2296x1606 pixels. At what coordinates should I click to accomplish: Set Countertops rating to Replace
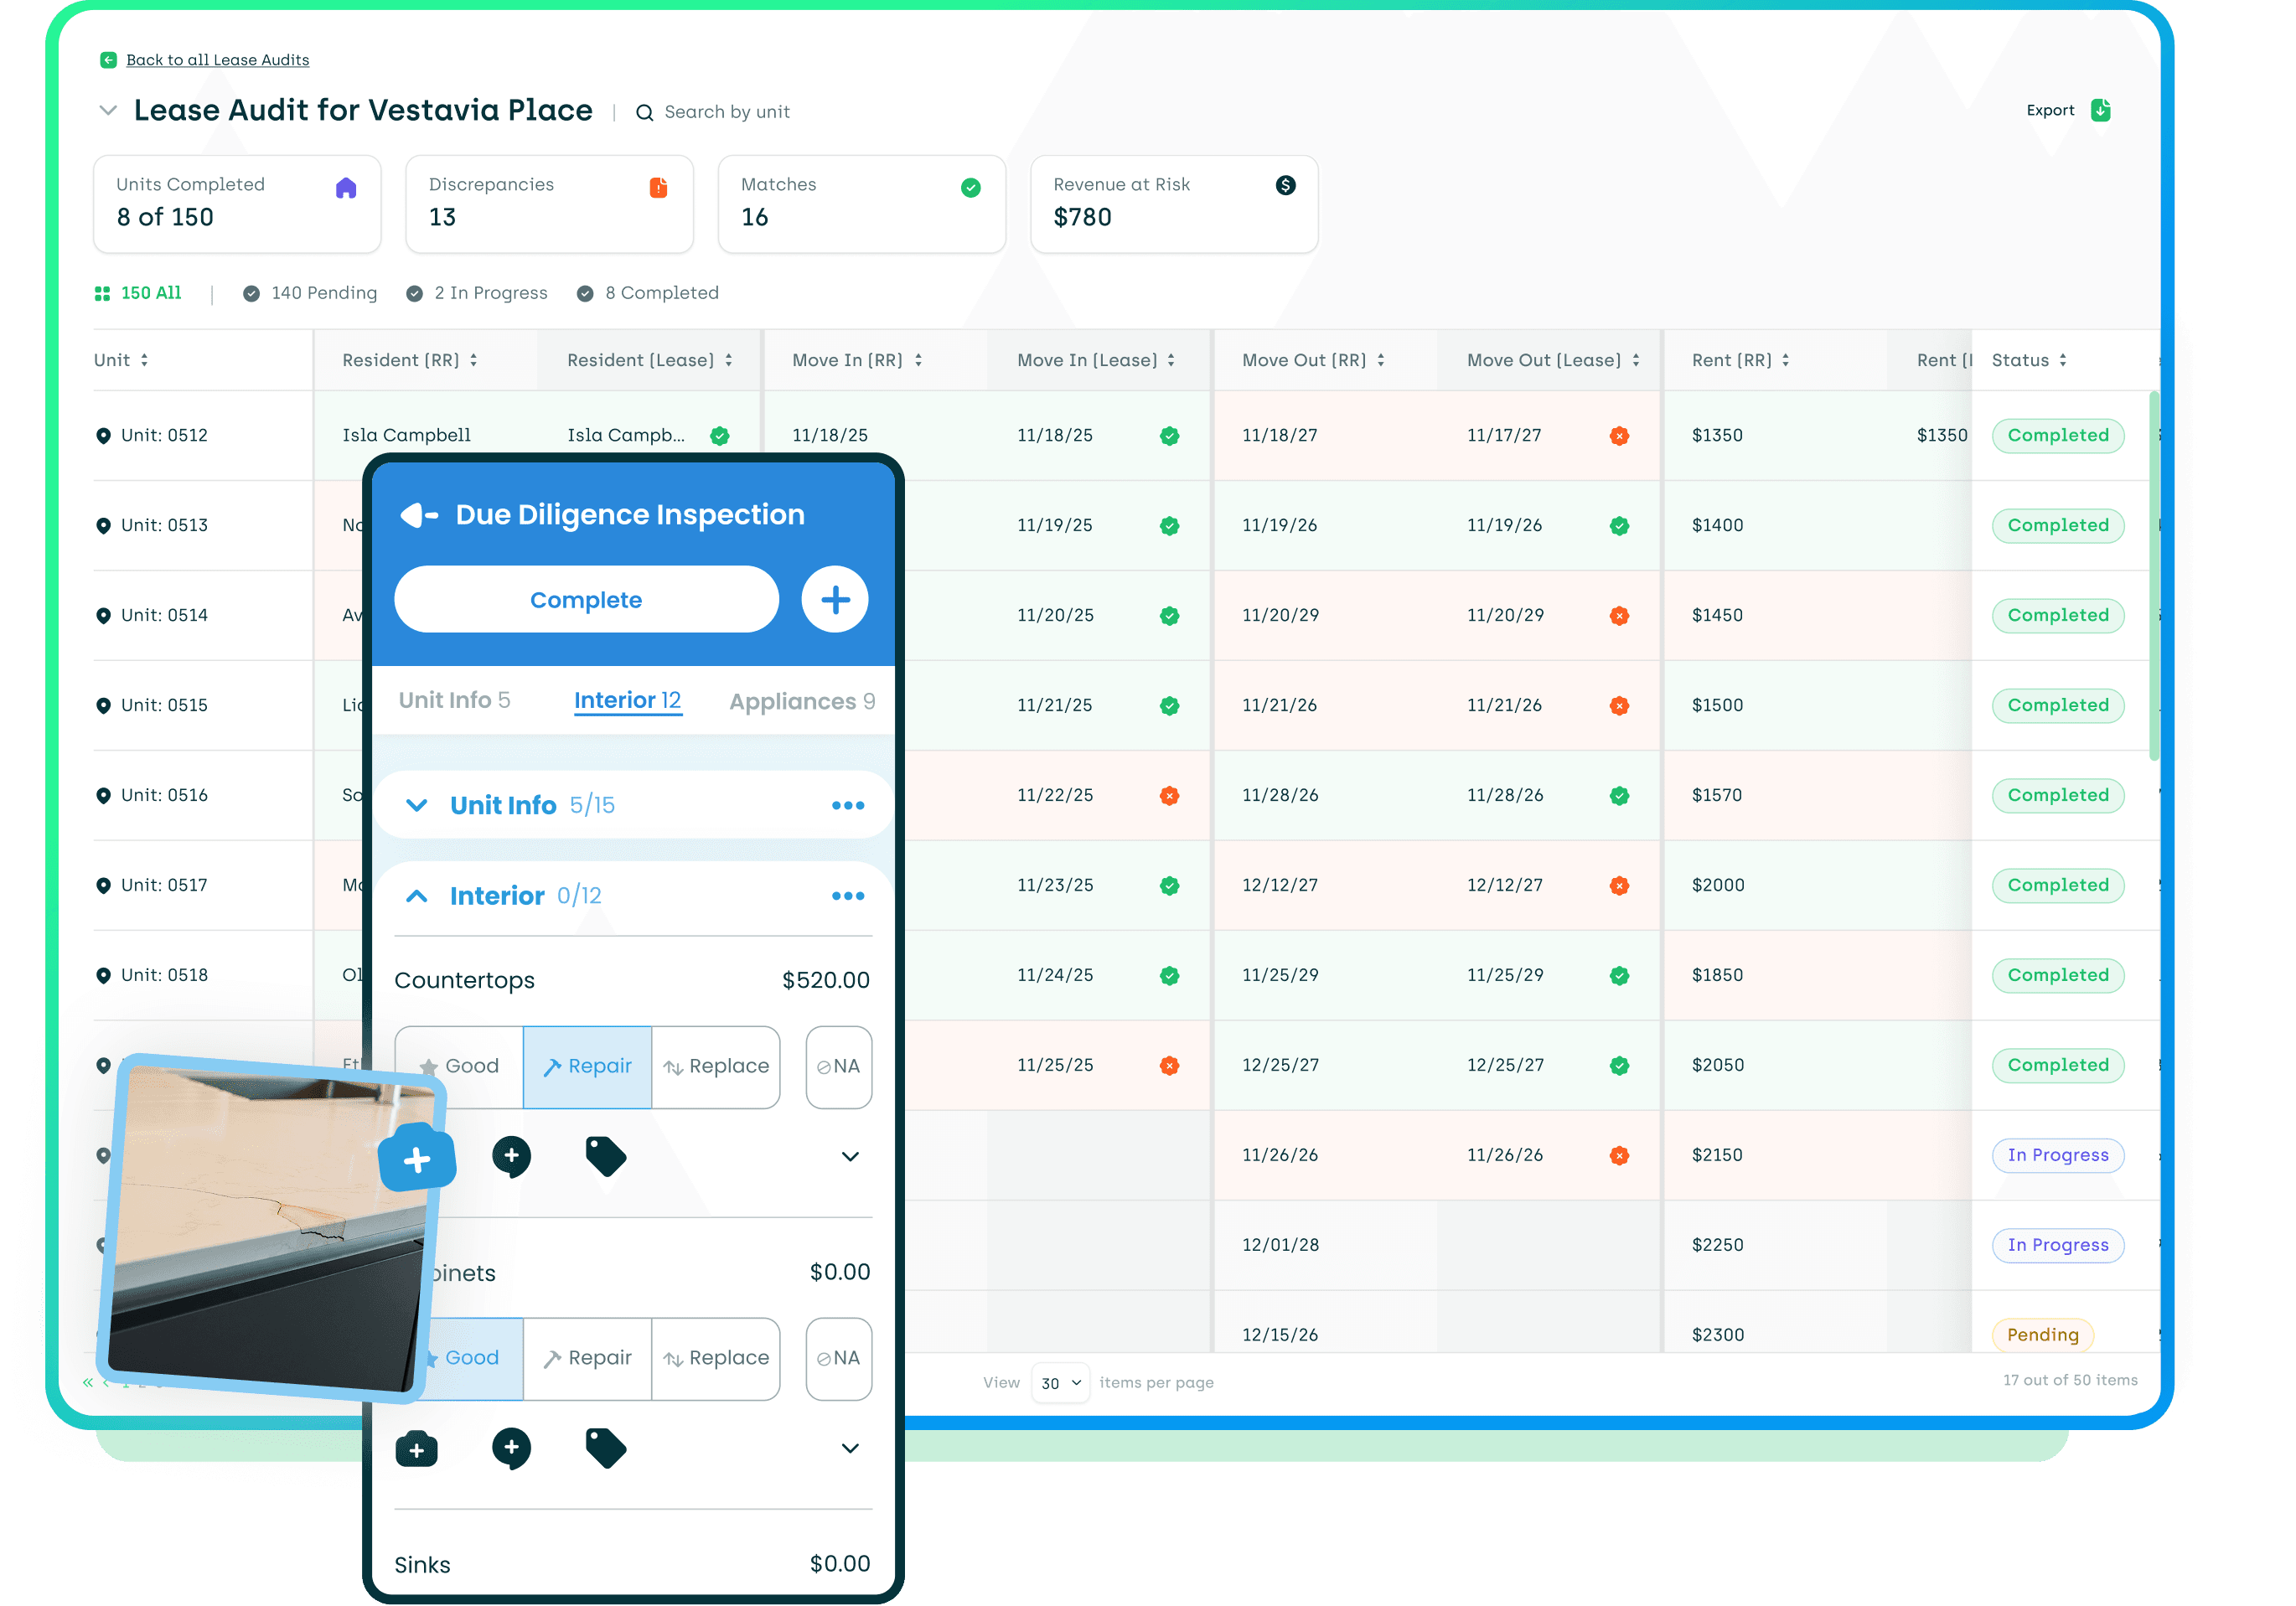click(716, 1067)
